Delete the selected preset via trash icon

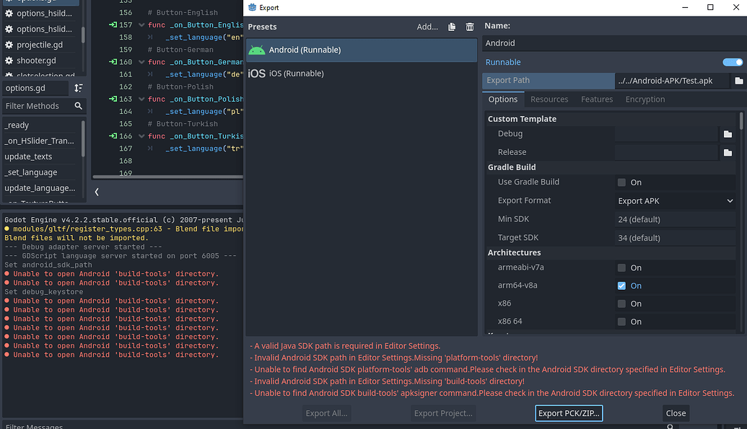click(x=470, y=27)
